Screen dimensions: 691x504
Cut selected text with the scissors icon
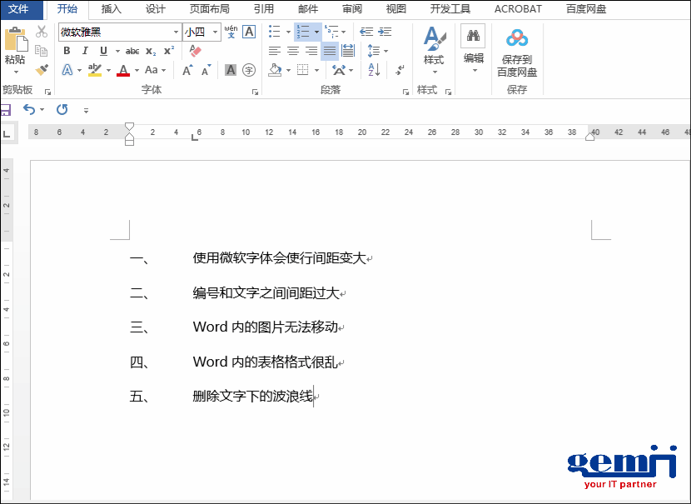click(x=41, y=32)
